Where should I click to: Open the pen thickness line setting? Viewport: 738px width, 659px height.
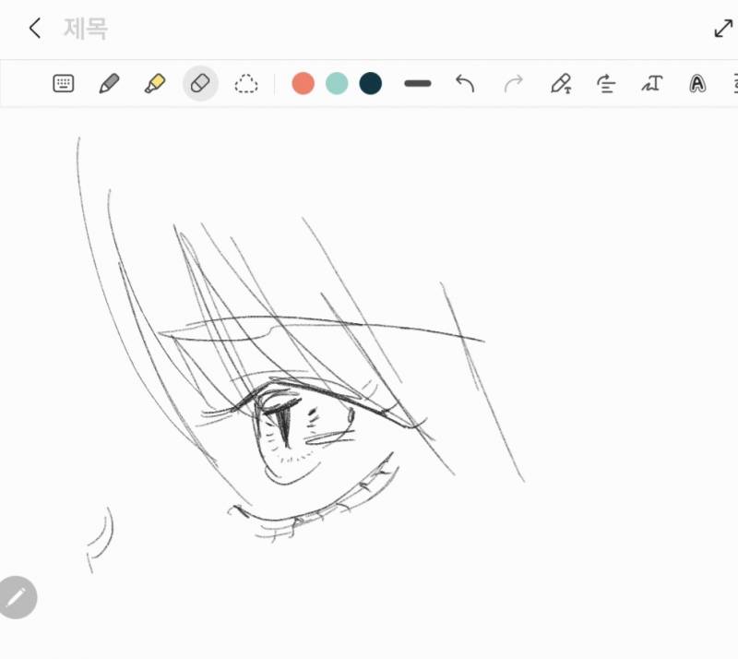click(418, 83)
